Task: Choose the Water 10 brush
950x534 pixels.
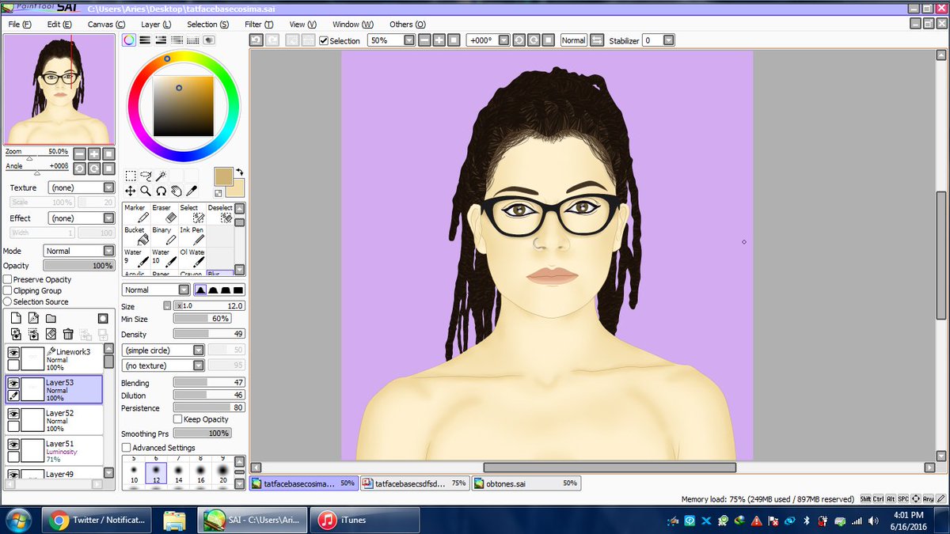Action: tap(164, 258)
